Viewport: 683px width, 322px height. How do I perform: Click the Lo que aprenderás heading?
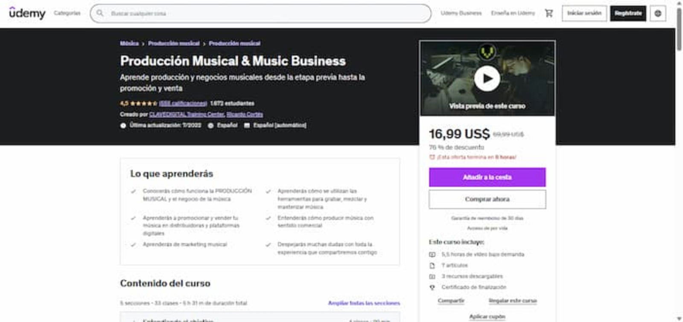(x=172, y=174)
